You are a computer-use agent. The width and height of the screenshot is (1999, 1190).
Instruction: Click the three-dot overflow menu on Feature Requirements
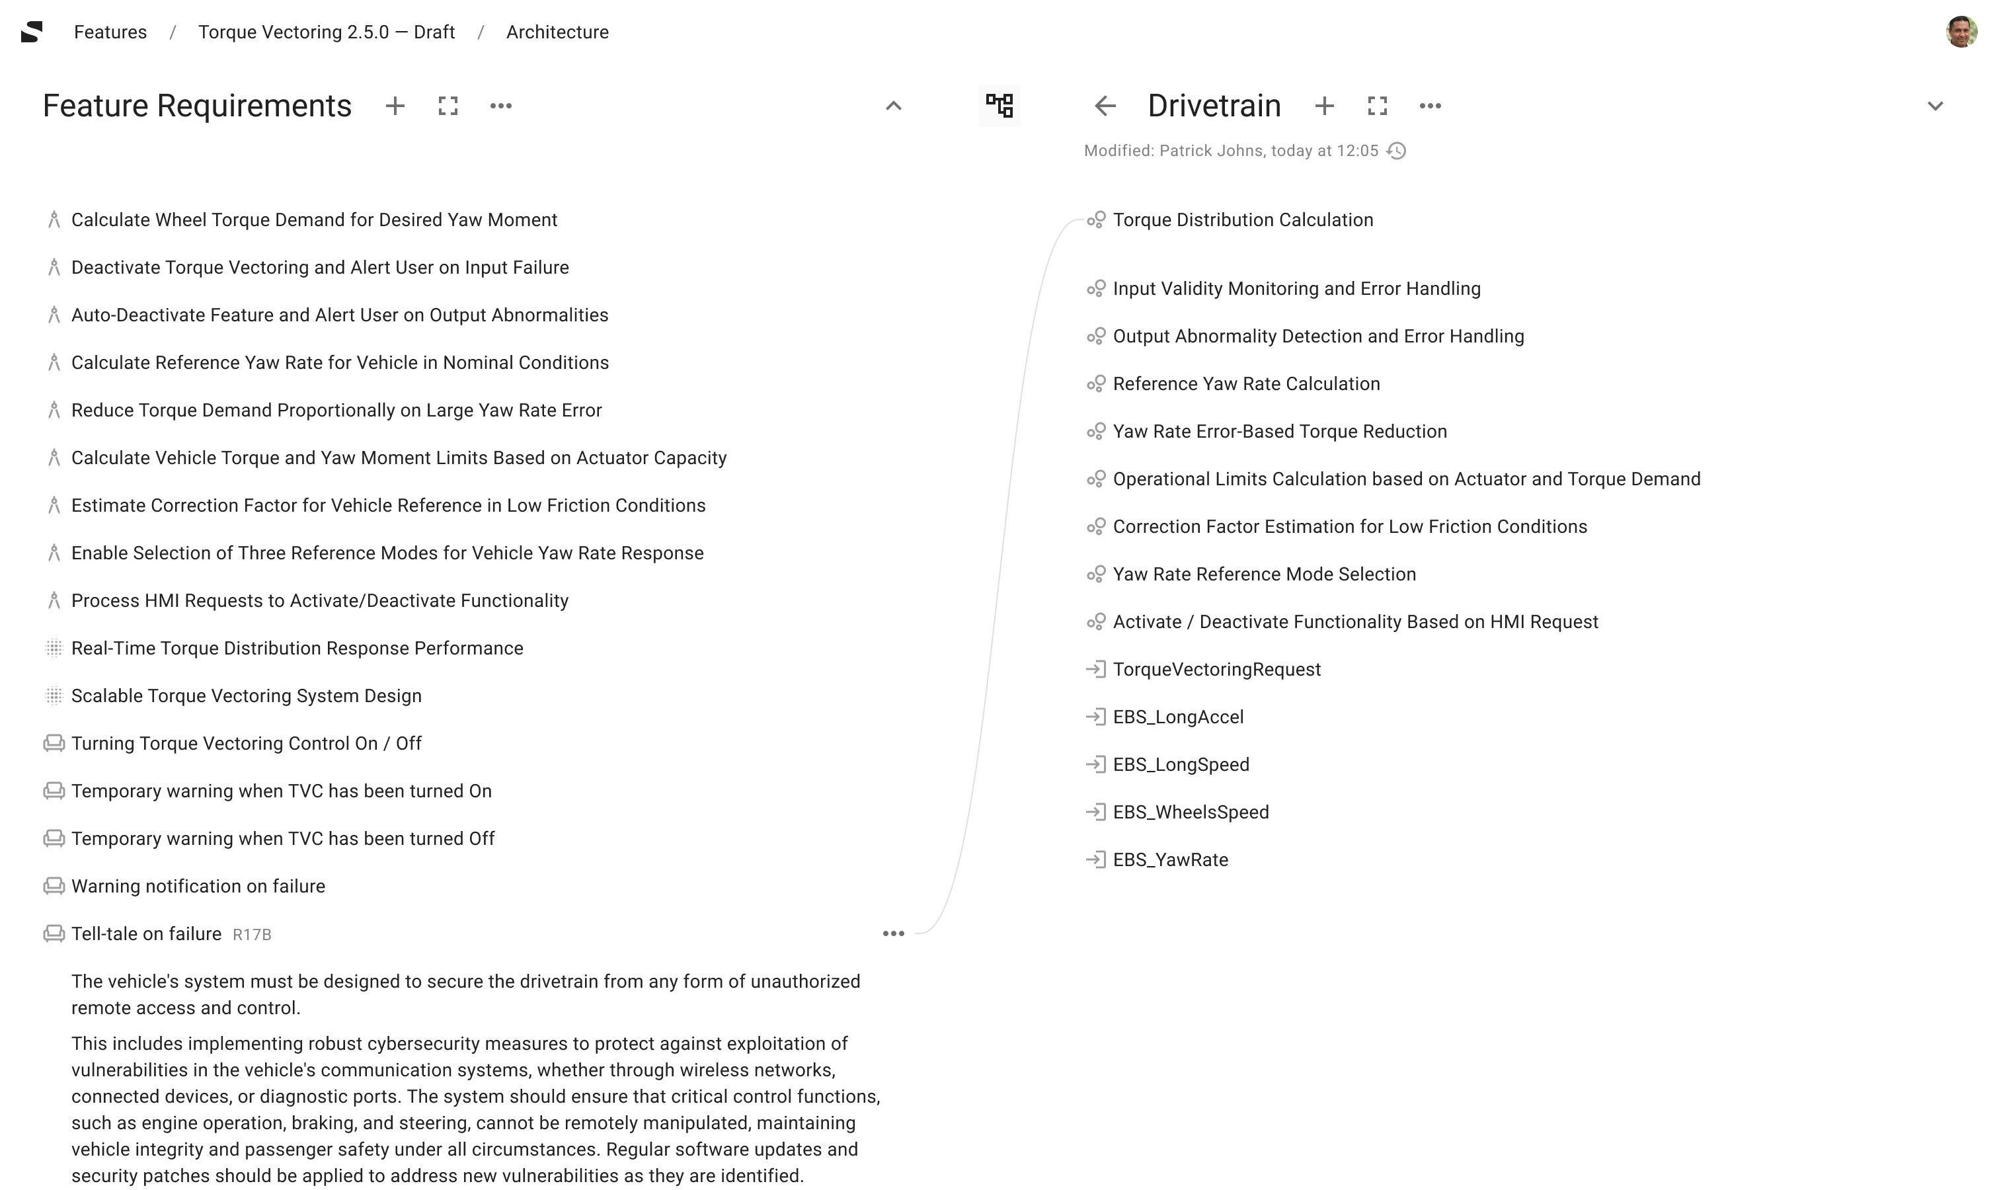click(x=502, y=105)
